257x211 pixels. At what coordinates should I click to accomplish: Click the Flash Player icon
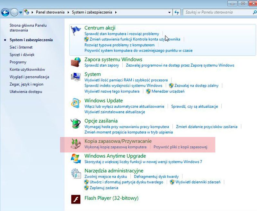click(76, 199)
